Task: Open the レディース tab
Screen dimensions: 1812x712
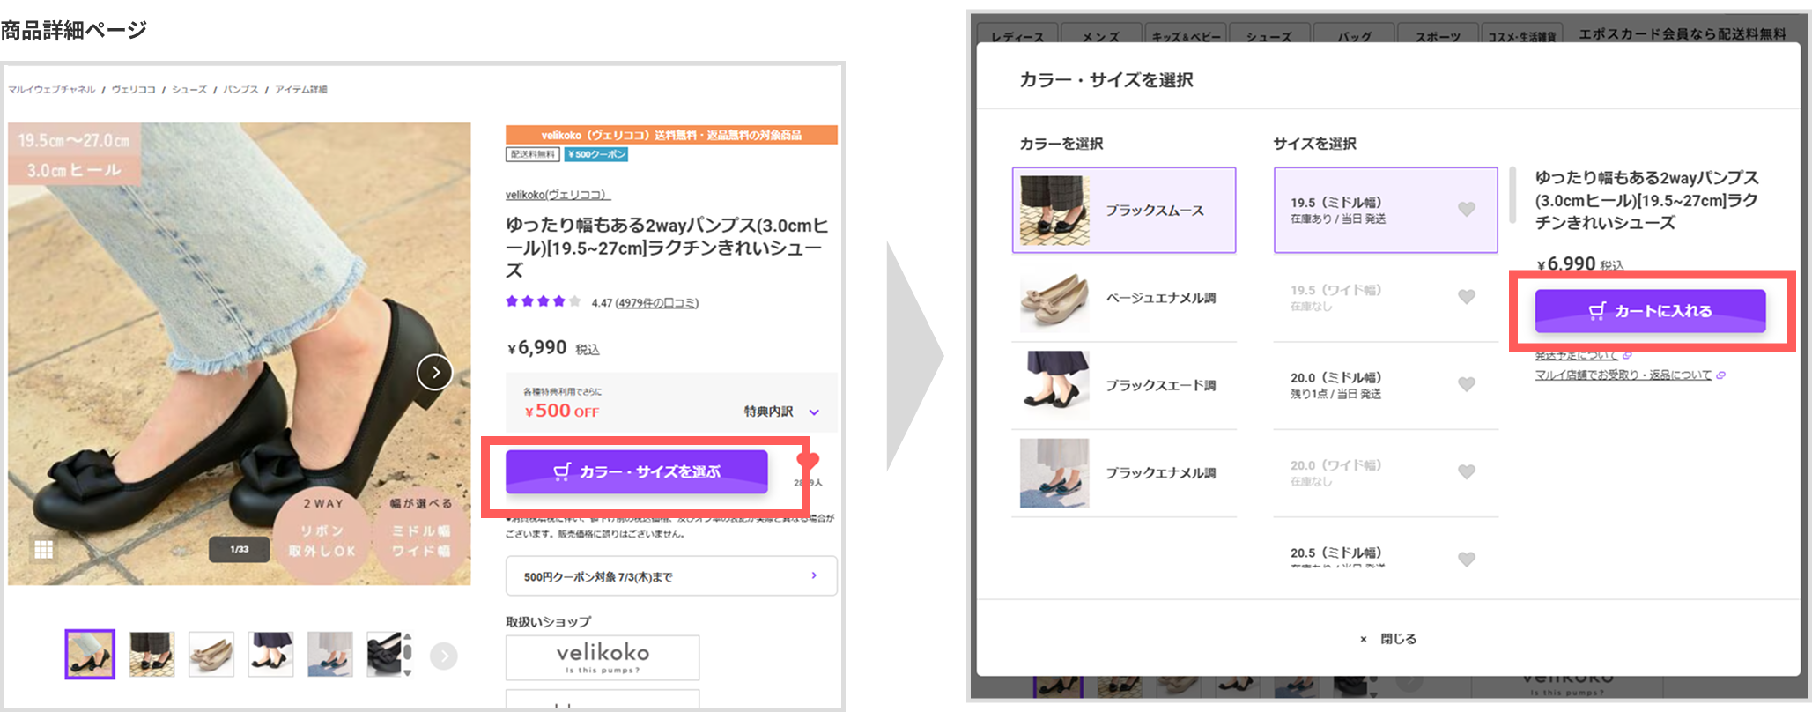Action: (1017, 36)
